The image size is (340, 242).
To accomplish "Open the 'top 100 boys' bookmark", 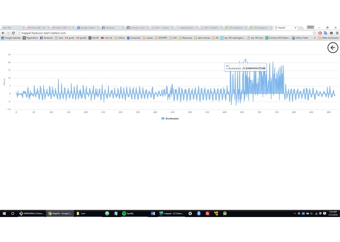I will point(255,38).
